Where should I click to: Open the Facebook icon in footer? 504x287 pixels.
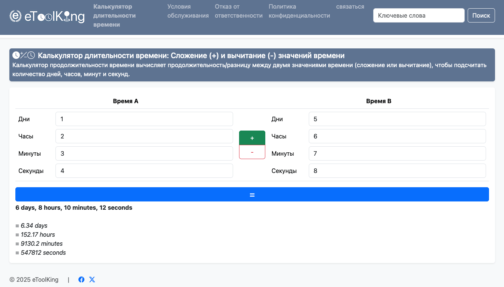[81, 279]
